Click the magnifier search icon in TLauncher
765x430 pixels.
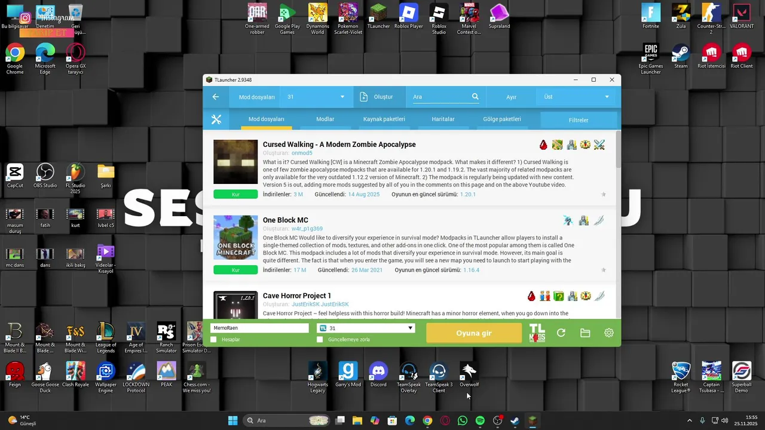coord(475,97)
